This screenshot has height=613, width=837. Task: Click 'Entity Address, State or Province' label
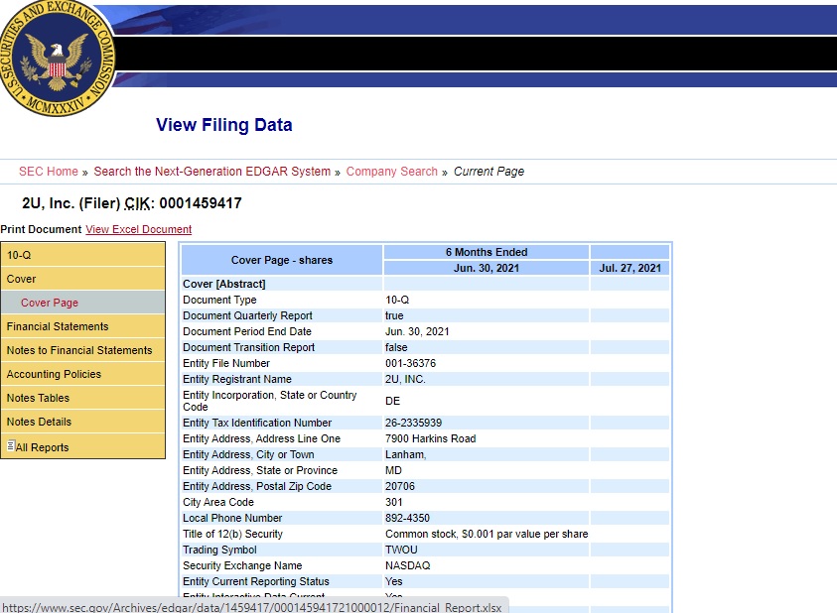pos(260,470)
